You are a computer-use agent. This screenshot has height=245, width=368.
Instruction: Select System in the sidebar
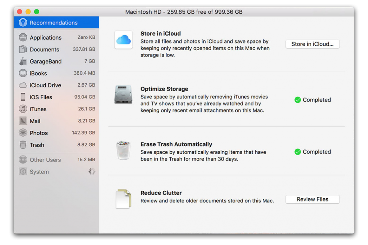point(56,172)
